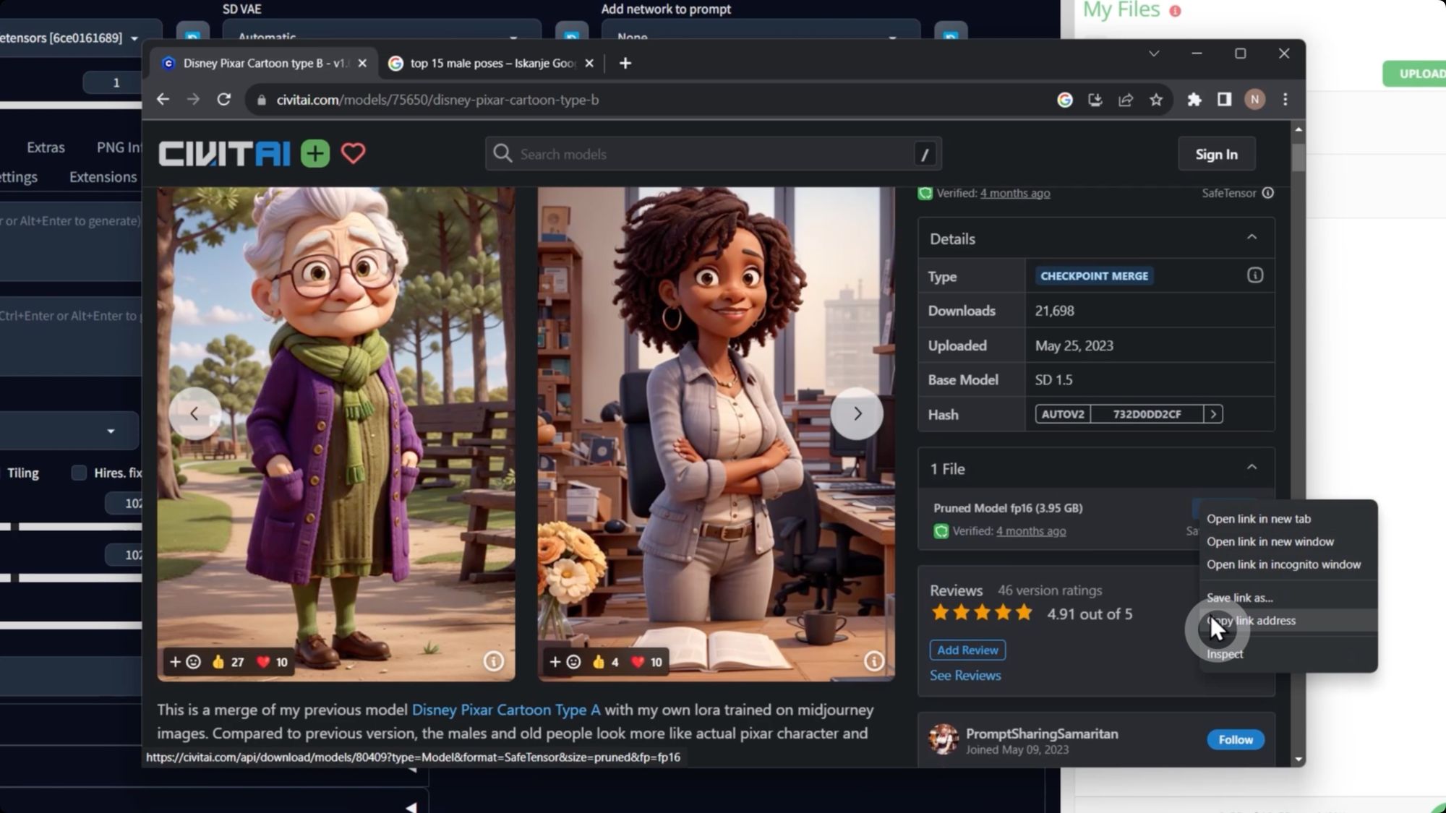Expand the AUTOV2 hash type arrow
Image resolution: width=1446 pixels, height=813 pixels.
pos(1213,414)
